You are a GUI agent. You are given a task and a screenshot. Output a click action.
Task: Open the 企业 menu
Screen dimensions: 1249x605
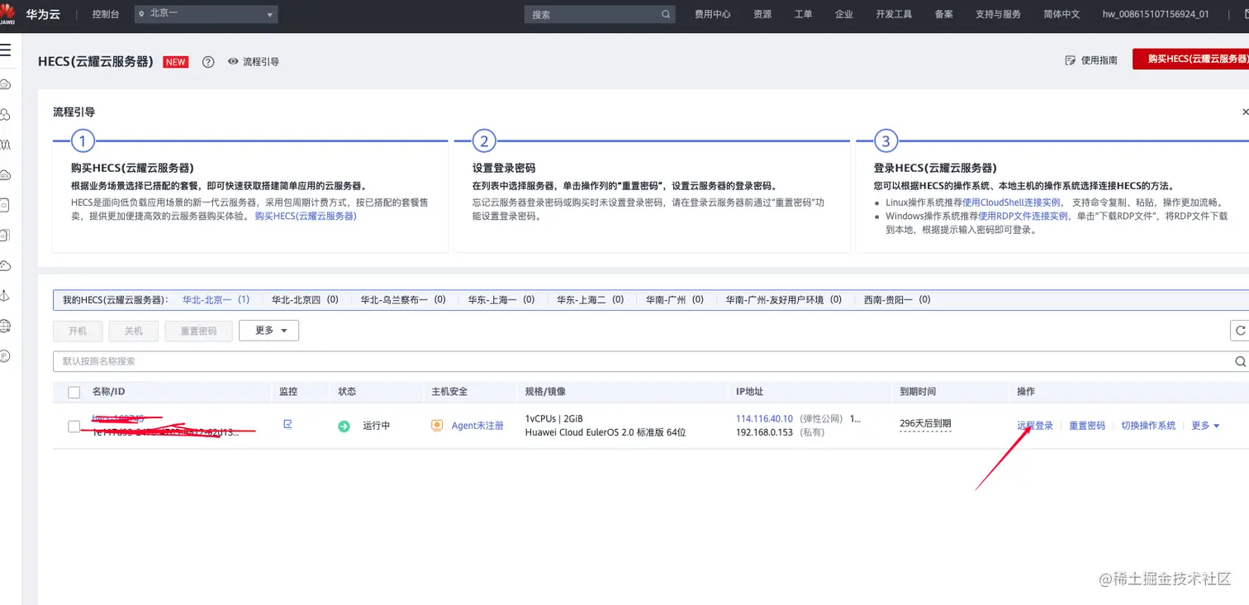[x=844, y=14]
